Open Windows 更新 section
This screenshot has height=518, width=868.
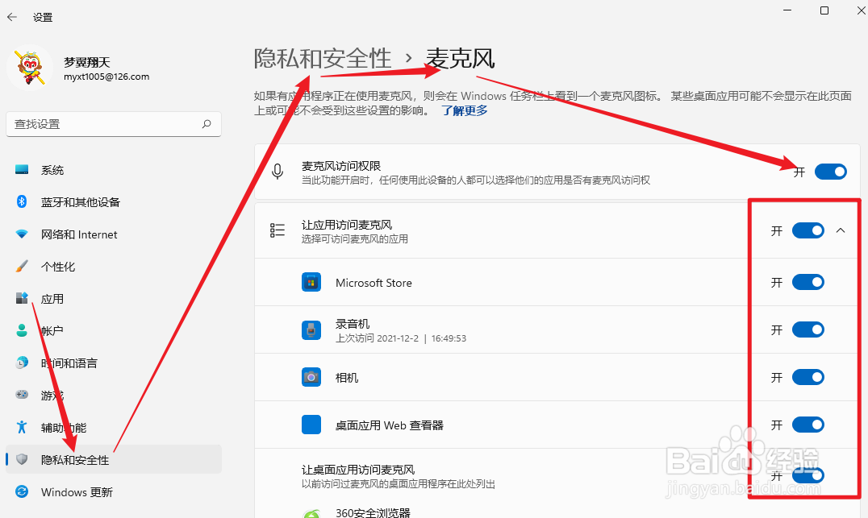[74, 491]
